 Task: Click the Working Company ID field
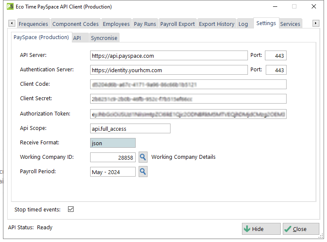113,157
